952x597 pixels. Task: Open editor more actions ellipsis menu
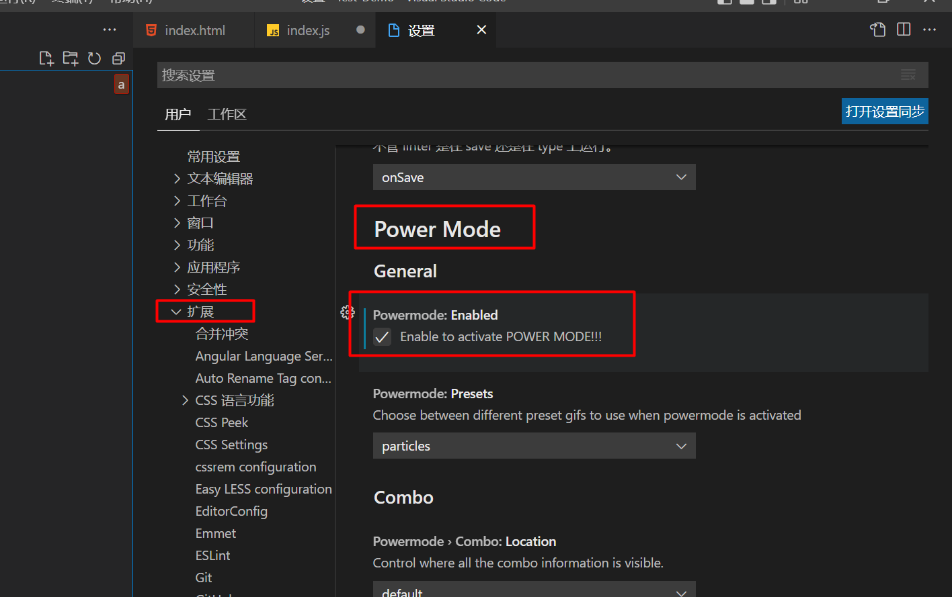point(930,30)
